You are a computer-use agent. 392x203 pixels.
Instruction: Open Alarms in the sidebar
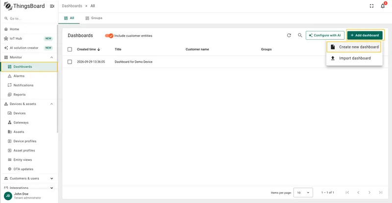(29, 76)
